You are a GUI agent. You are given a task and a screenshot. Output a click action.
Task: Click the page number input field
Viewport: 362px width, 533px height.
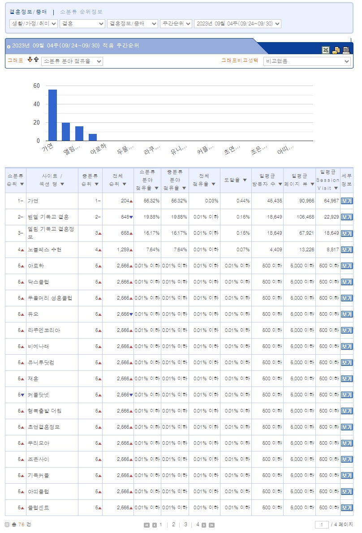pyautogui.click(x=322, y=524)
